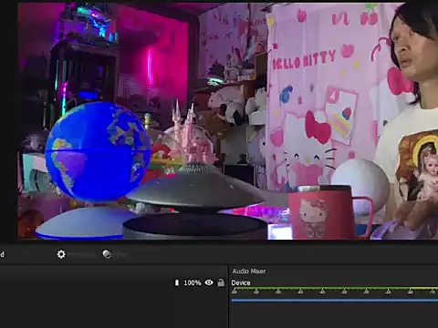Click the Device audio level meter
The height and width of the screenshot is (328, 438).
point(335,289)
